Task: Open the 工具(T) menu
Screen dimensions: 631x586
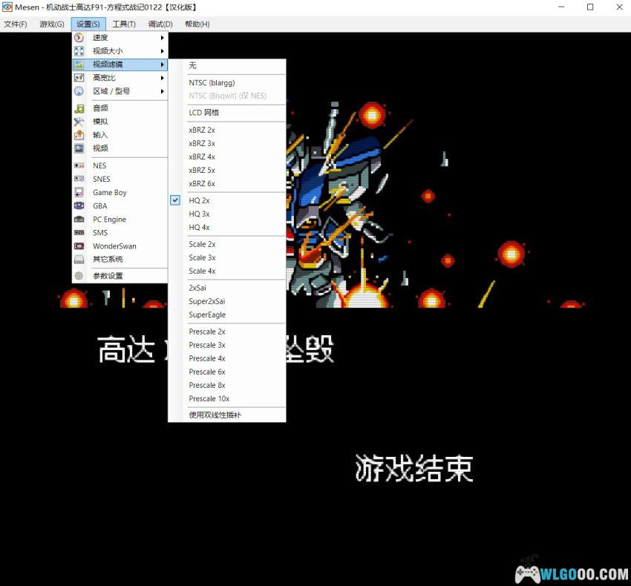Action: (123, 23)
